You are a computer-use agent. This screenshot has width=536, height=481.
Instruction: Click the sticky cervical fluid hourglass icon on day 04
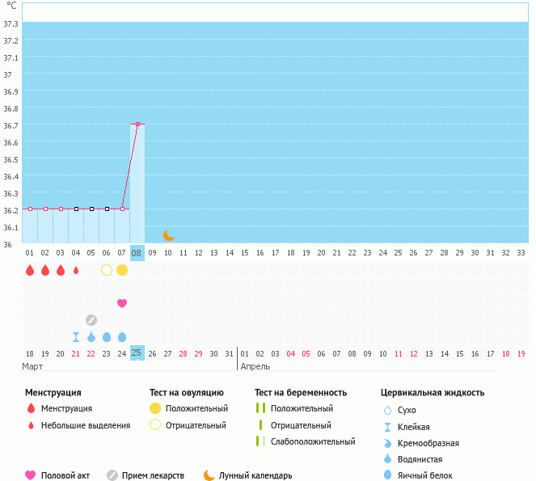pyautogui.click(x=76, y=337)
